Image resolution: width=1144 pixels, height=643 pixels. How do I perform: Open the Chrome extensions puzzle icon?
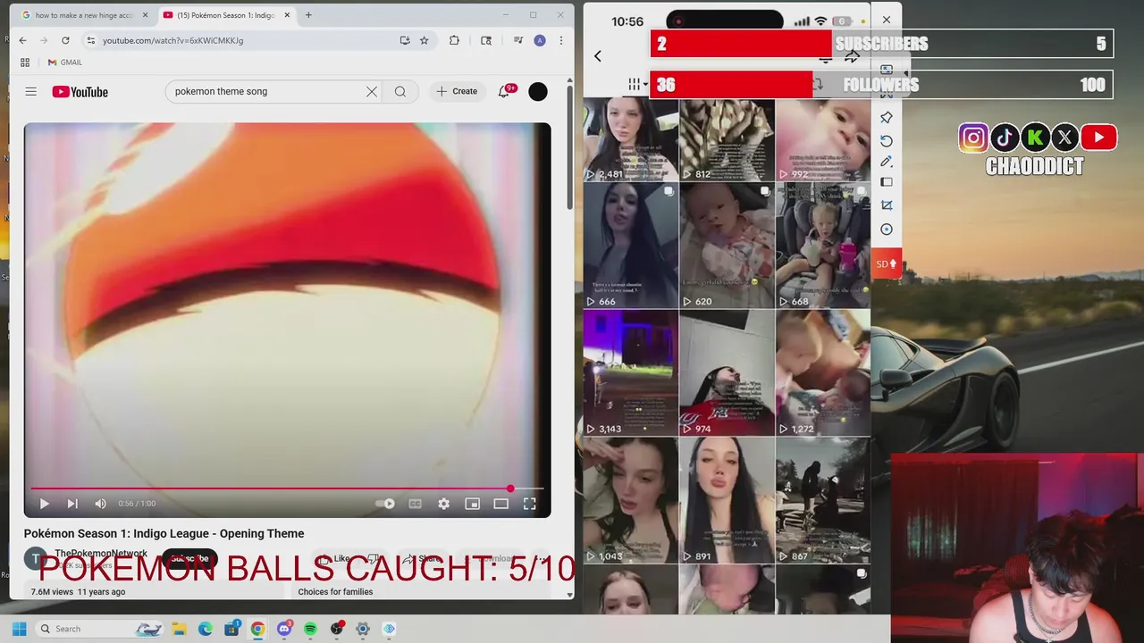point(454,40)
